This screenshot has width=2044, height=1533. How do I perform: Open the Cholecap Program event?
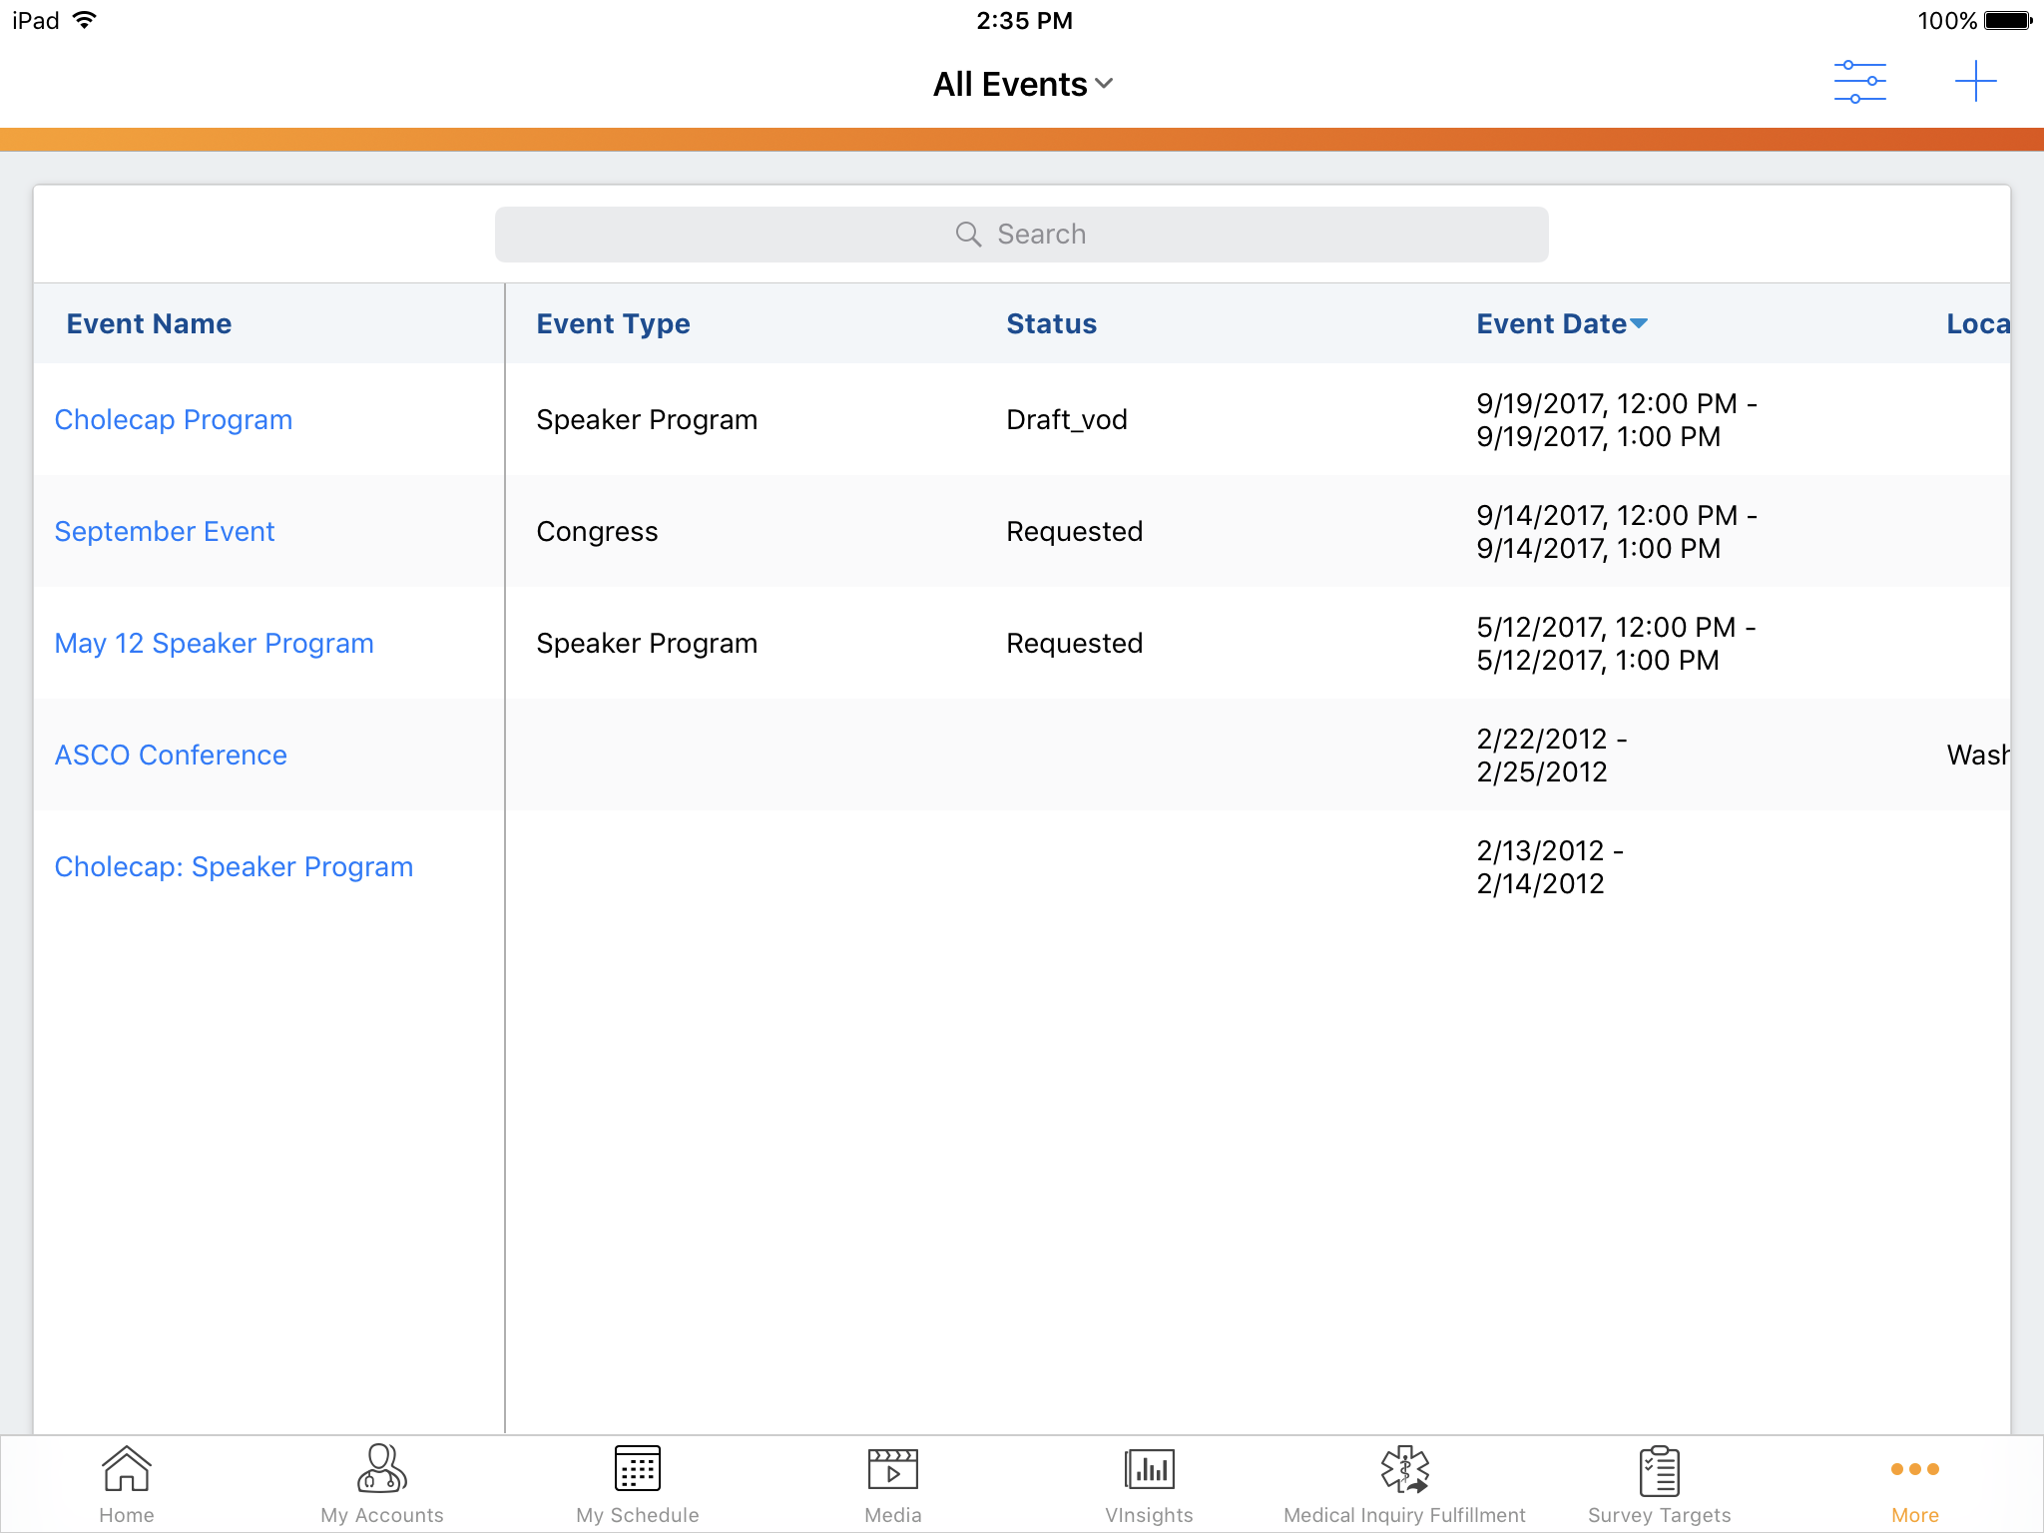(174, 420)
